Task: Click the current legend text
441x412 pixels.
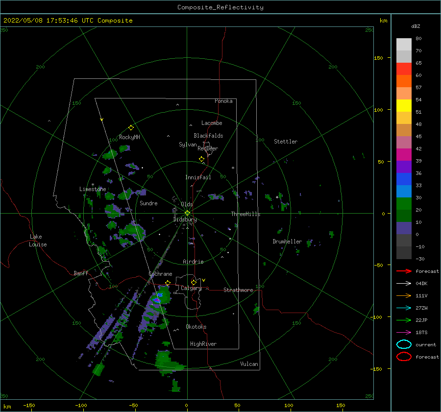Action: (x=426, y=344)
